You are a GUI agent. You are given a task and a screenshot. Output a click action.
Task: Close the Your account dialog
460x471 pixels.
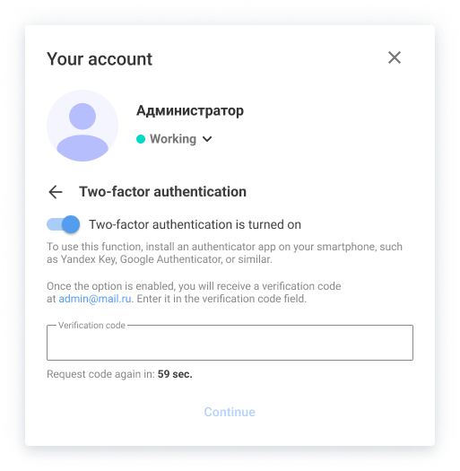coord(395,57)
